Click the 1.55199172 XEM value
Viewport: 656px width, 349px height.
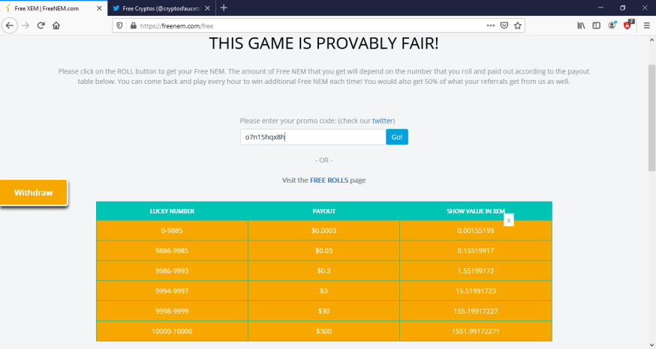click(x=476, y=270)
